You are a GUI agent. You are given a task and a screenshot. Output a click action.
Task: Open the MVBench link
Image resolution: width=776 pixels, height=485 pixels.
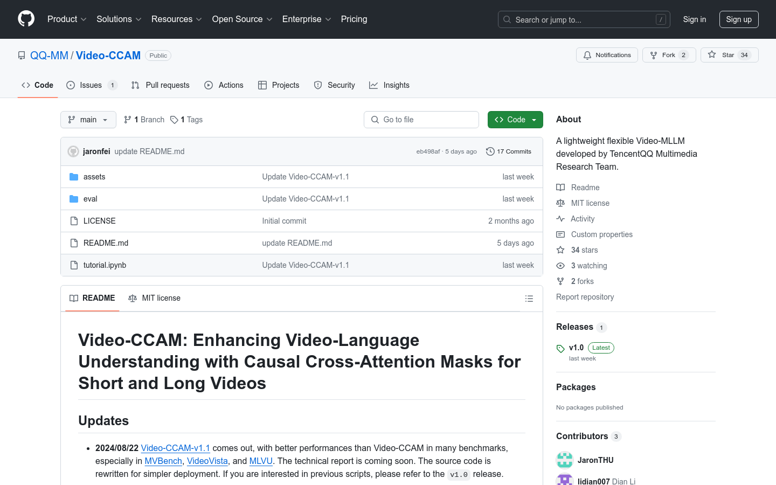(163, 461)
